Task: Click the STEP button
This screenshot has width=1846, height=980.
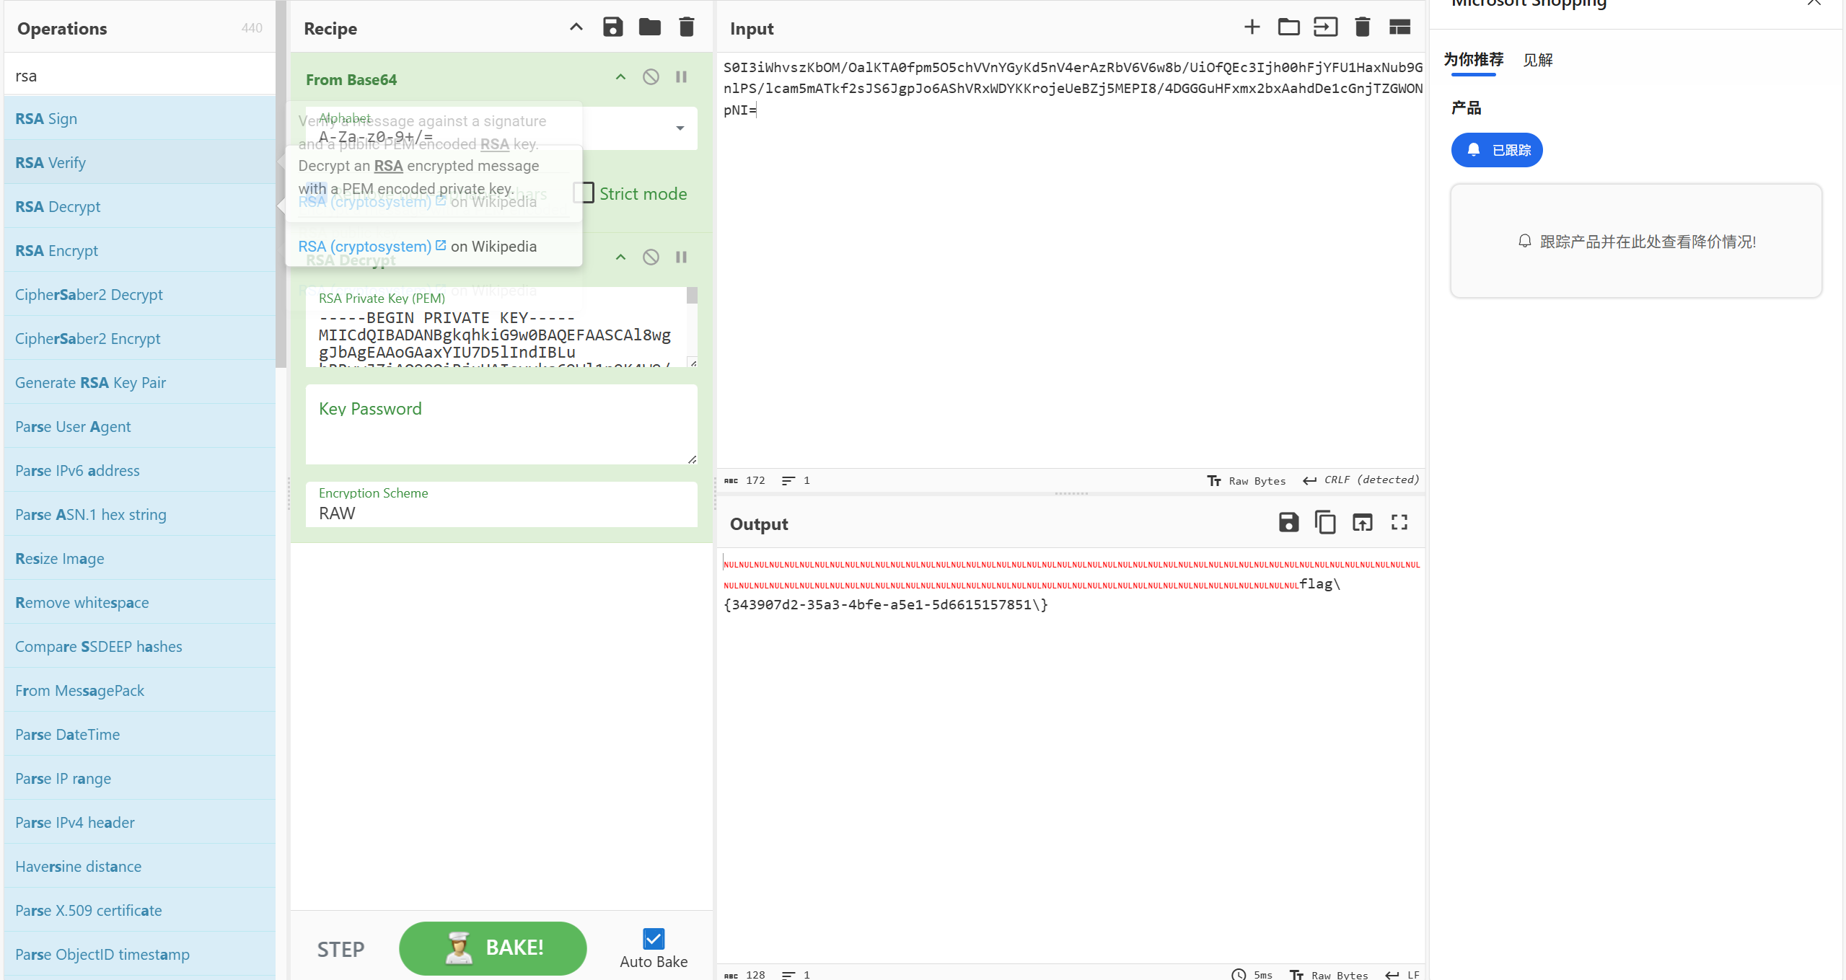Action: (x=341, y=949)
